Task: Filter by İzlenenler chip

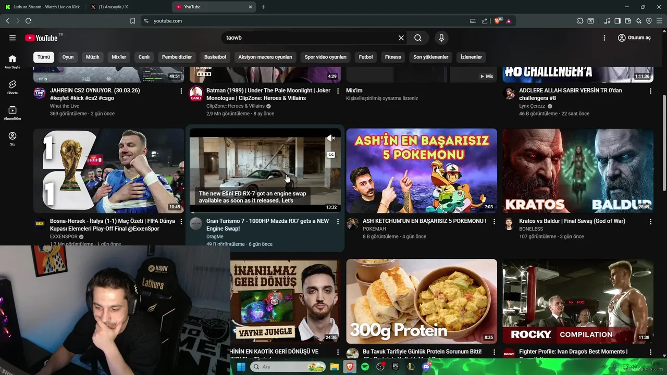Action: click(471, 57)
